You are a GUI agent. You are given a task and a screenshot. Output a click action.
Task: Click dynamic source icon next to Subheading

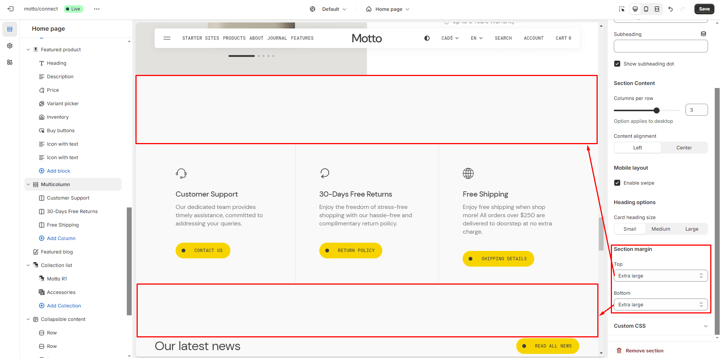coord(703,34)
